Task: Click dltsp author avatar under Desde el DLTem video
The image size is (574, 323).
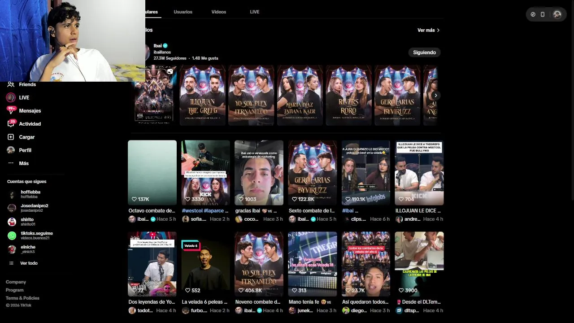Action: click(399, 310)
